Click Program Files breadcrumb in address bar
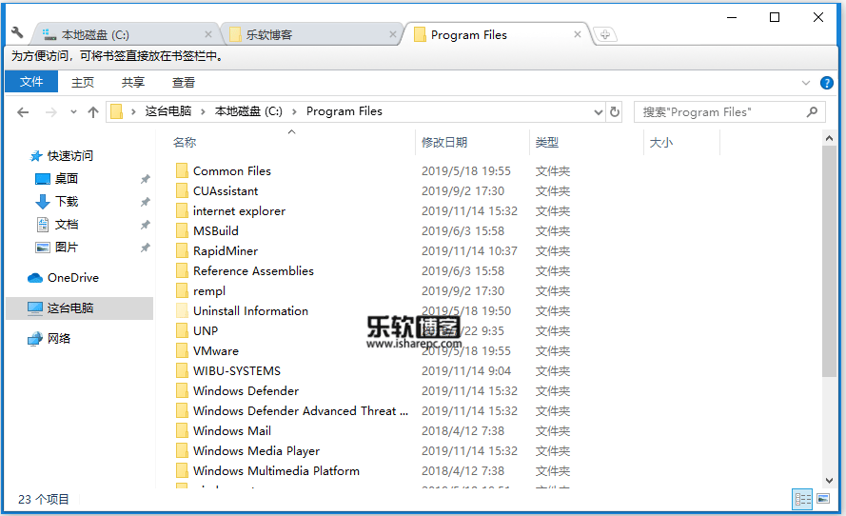The image size is (846, 516). click(344, 111)
